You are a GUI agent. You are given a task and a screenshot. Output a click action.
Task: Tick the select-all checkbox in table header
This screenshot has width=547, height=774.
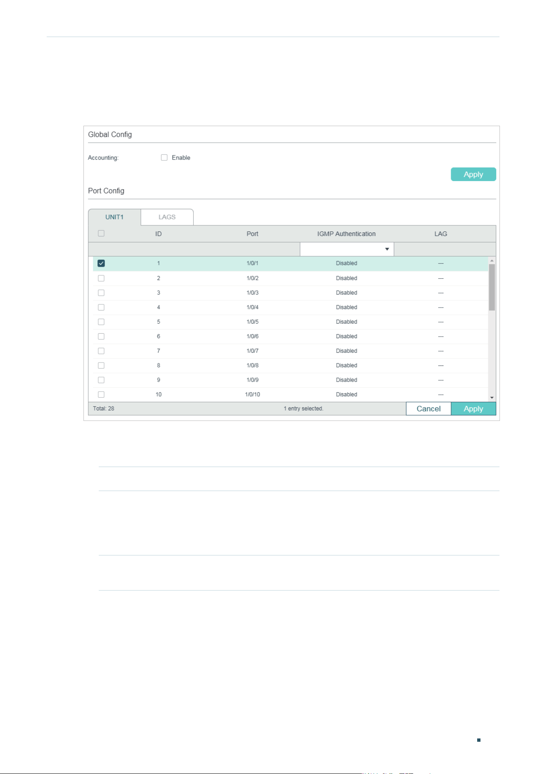tap(101, 234)
